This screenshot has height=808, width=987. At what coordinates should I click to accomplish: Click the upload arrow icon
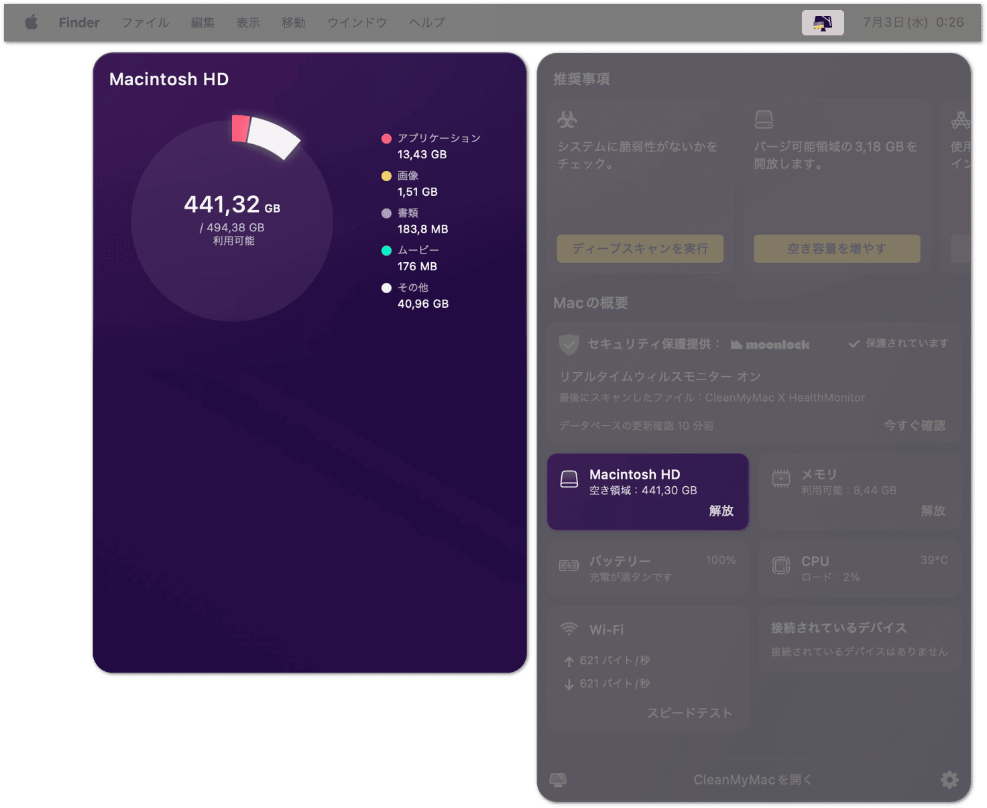pos(569,661)
